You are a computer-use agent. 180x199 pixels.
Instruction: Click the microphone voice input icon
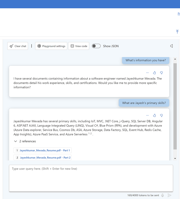[x=163, y=195]
